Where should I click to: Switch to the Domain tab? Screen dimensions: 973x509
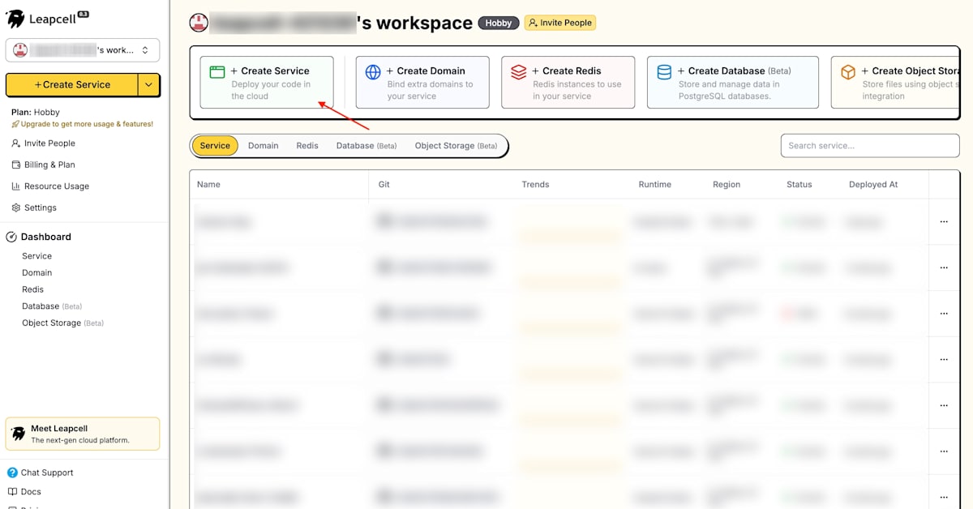[x=264, y=146]
